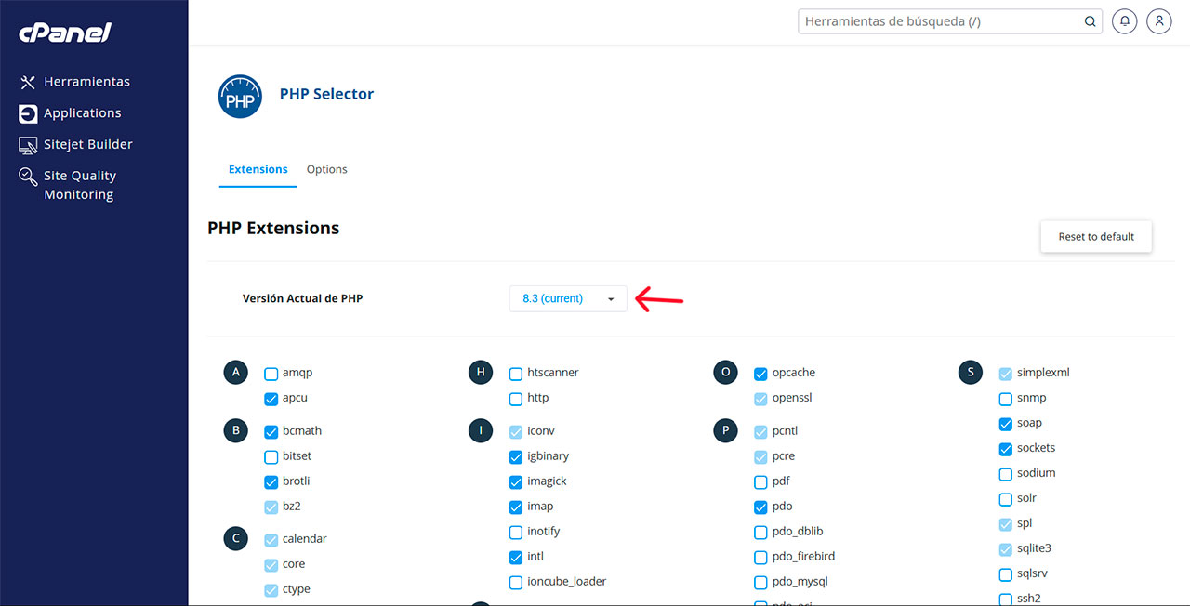Image resolution: width=1190 pixels, height=606 pixels.
Task: Enable the sqlsrv extension
Action: click(x=1006, y=574)
